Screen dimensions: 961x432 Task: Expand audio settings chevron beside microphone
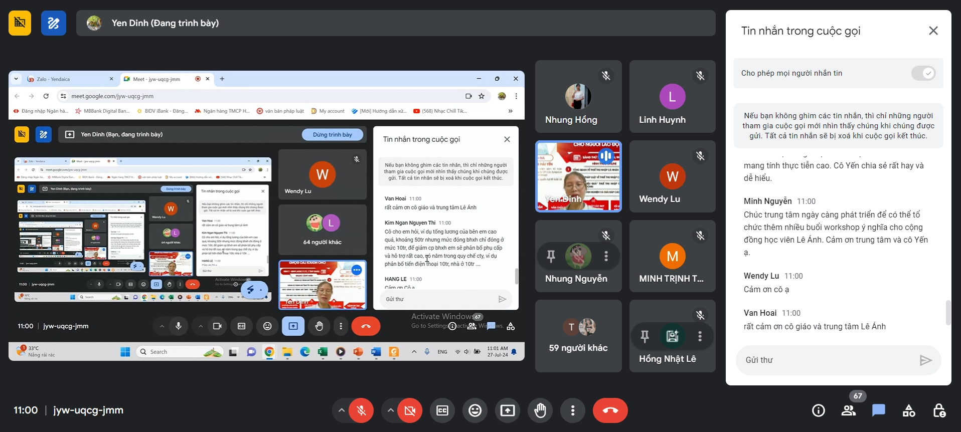[342, 411]
